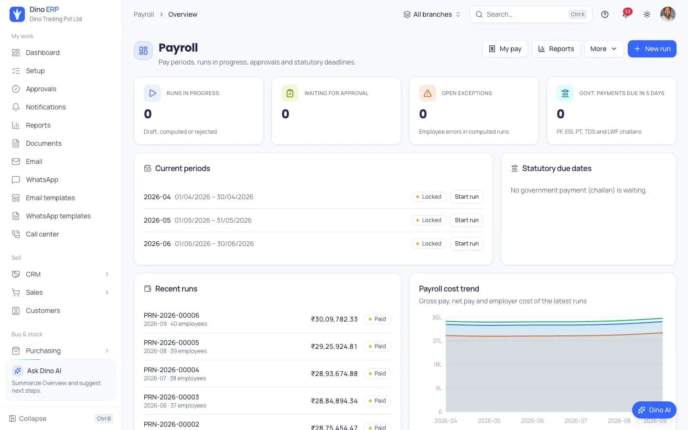Expand the Purchasing sidebar section
Screen dimensions: 688x430
(61, 351)
